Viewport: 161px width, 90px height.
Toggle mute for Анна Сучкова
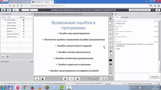pyautogui.click(x=24, y=25)
